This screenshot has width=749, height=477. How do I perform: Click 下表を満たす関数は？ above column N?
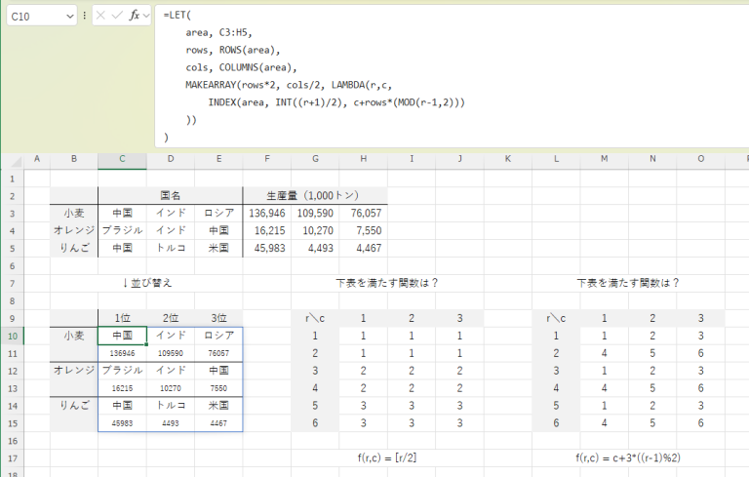(x=628, y=283)
